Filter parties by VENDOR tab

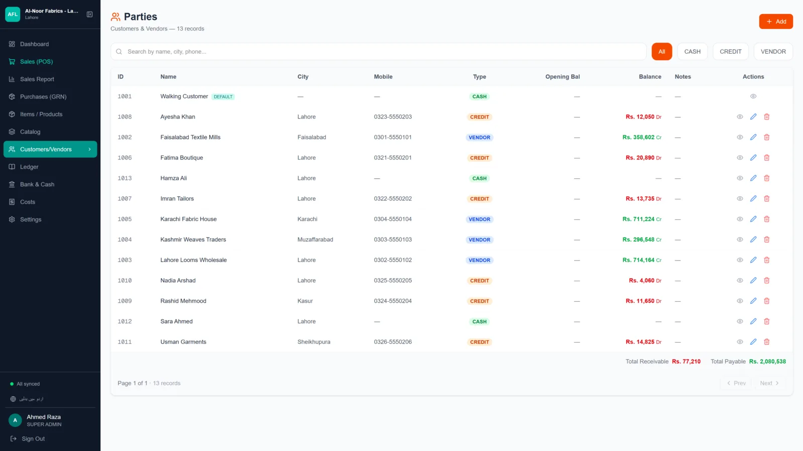click(773, 52)
